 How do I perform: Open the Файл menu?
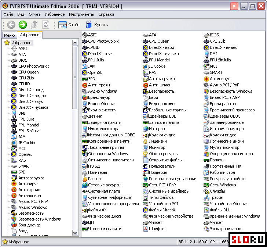point(8,14)
